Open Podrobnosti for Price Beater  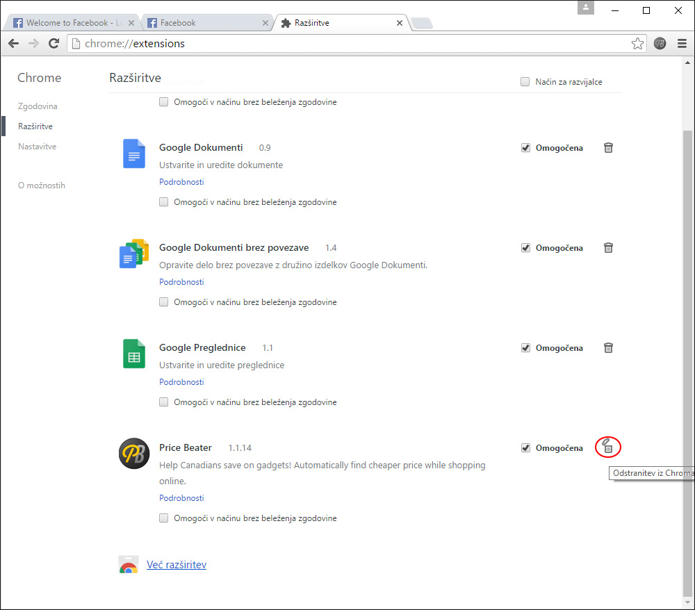[181, 498]
